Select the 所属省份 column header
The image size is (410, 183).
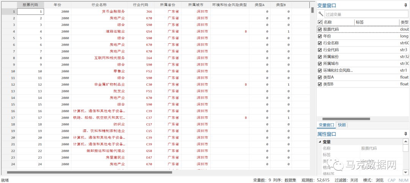[x=167, y=5]
